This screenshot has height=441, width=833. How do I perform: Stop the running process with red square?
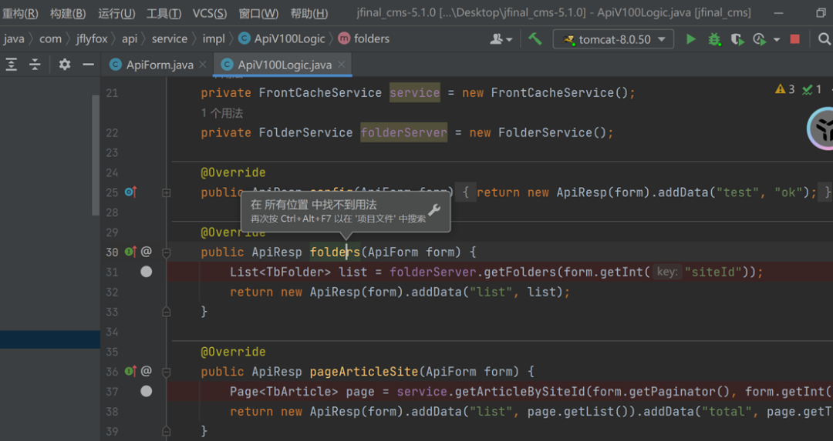click(794, 39)
